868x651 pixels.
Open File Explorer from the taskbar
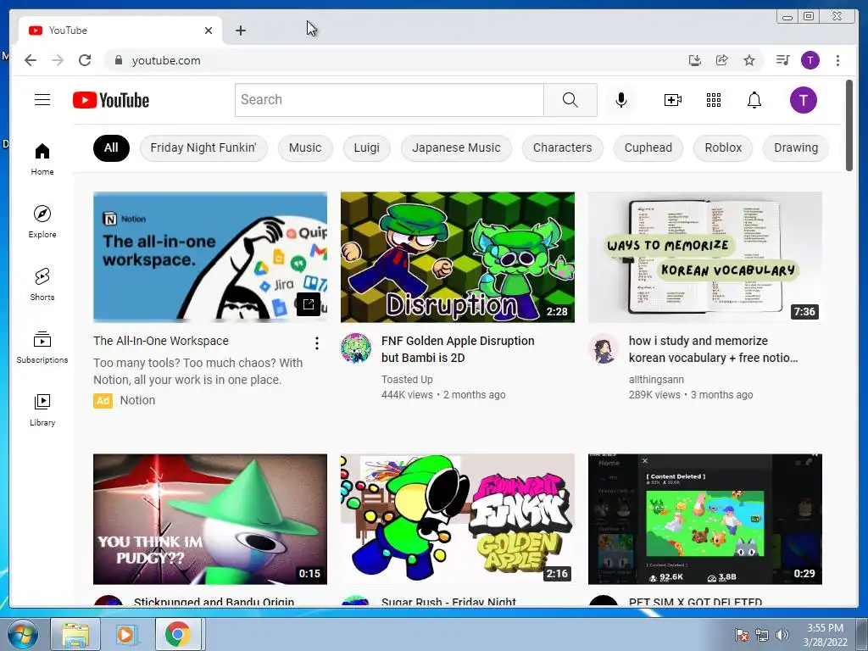click(75, 634)
